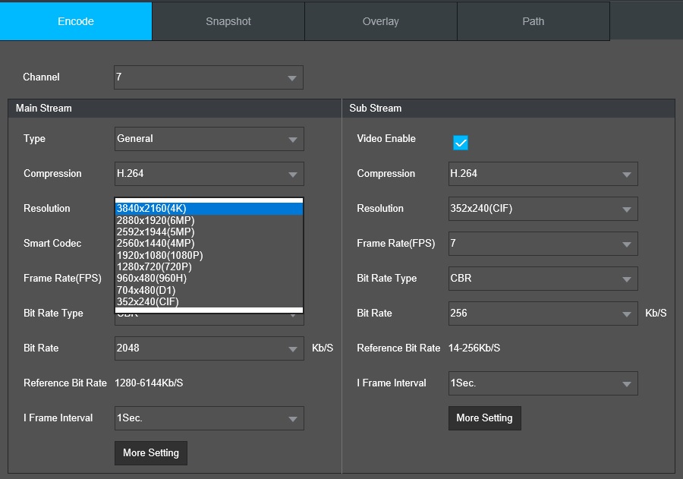Screen dimensions: 683x479
Task: Choose 3840x2160(4K) resolution option
Action: tap(209, 209)
